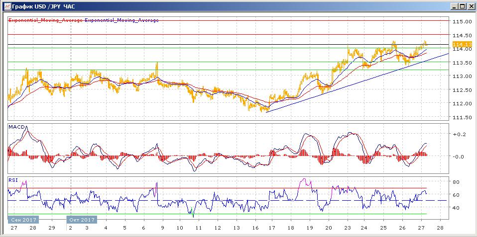Click date 23 on the time axis
477x237 pixels.
pyautogui.click(x=348, y=228)
